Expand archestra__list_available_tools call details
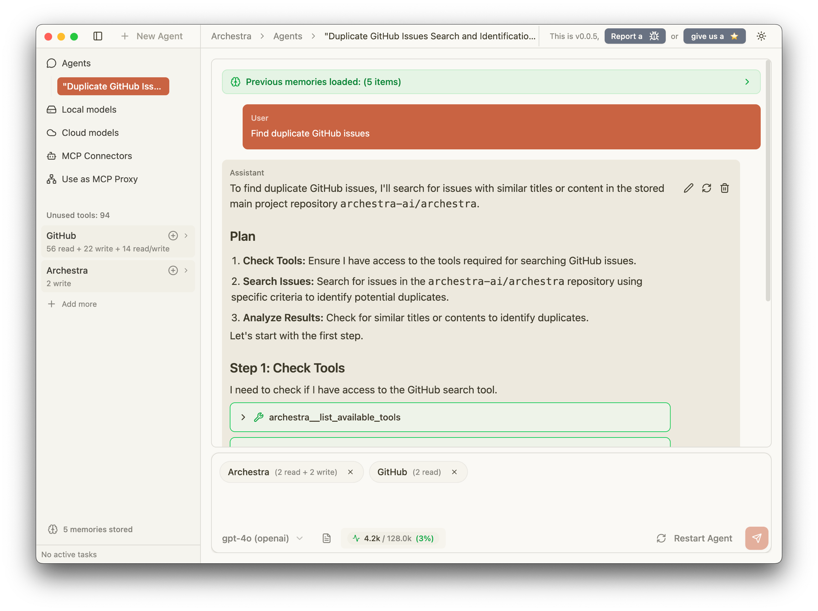Viewport: 818px width, 611px height. point(243,417)
